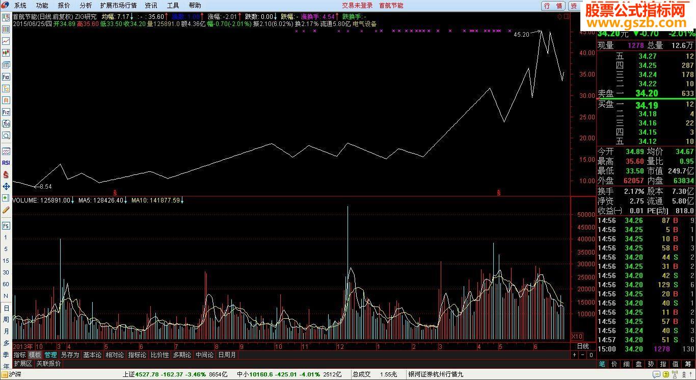This screenshot has height=380, width=696.
Task: Click the magnifier stock screener icon
Action: click(x=6, y=136)
